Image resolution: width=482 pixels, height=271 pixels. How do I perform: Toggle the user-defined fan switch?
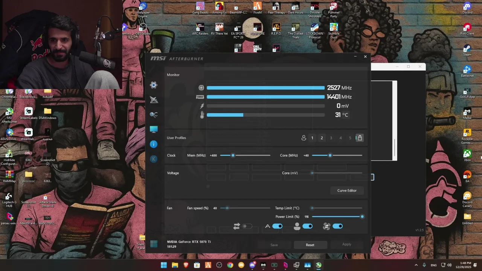pyautogui.click(x=307, y=226)
